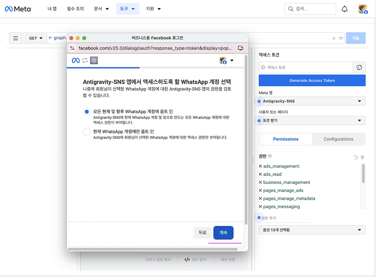Click the popup's vertical scrollbar
Screen dimensions: 376x277
click(x=246, y=139)
